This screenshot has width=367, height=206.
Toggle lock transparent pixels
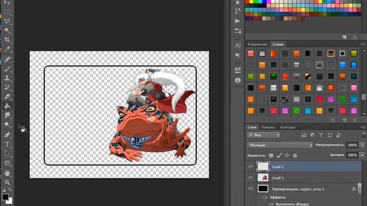(x=271, y=155)
